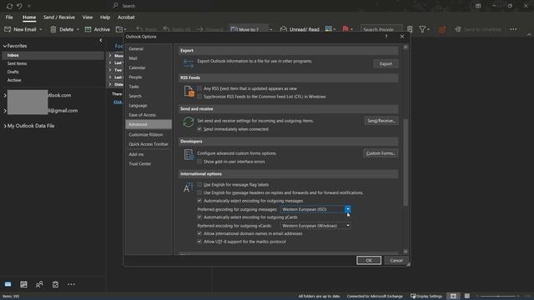The image size is (534, 300).
Task: Open the Address Book icon
Action: (410, 30)
